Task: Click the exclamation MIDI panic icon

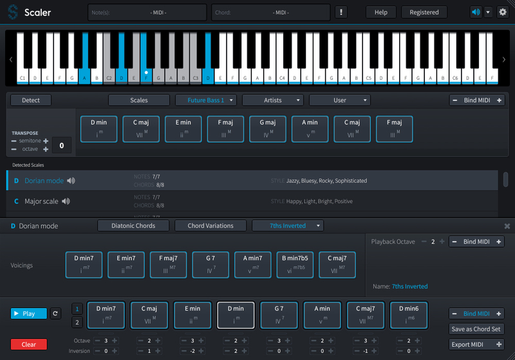Action: point(341,12)
